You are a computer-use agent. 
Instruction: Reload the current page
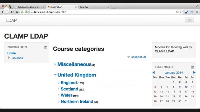click(12, 12)
